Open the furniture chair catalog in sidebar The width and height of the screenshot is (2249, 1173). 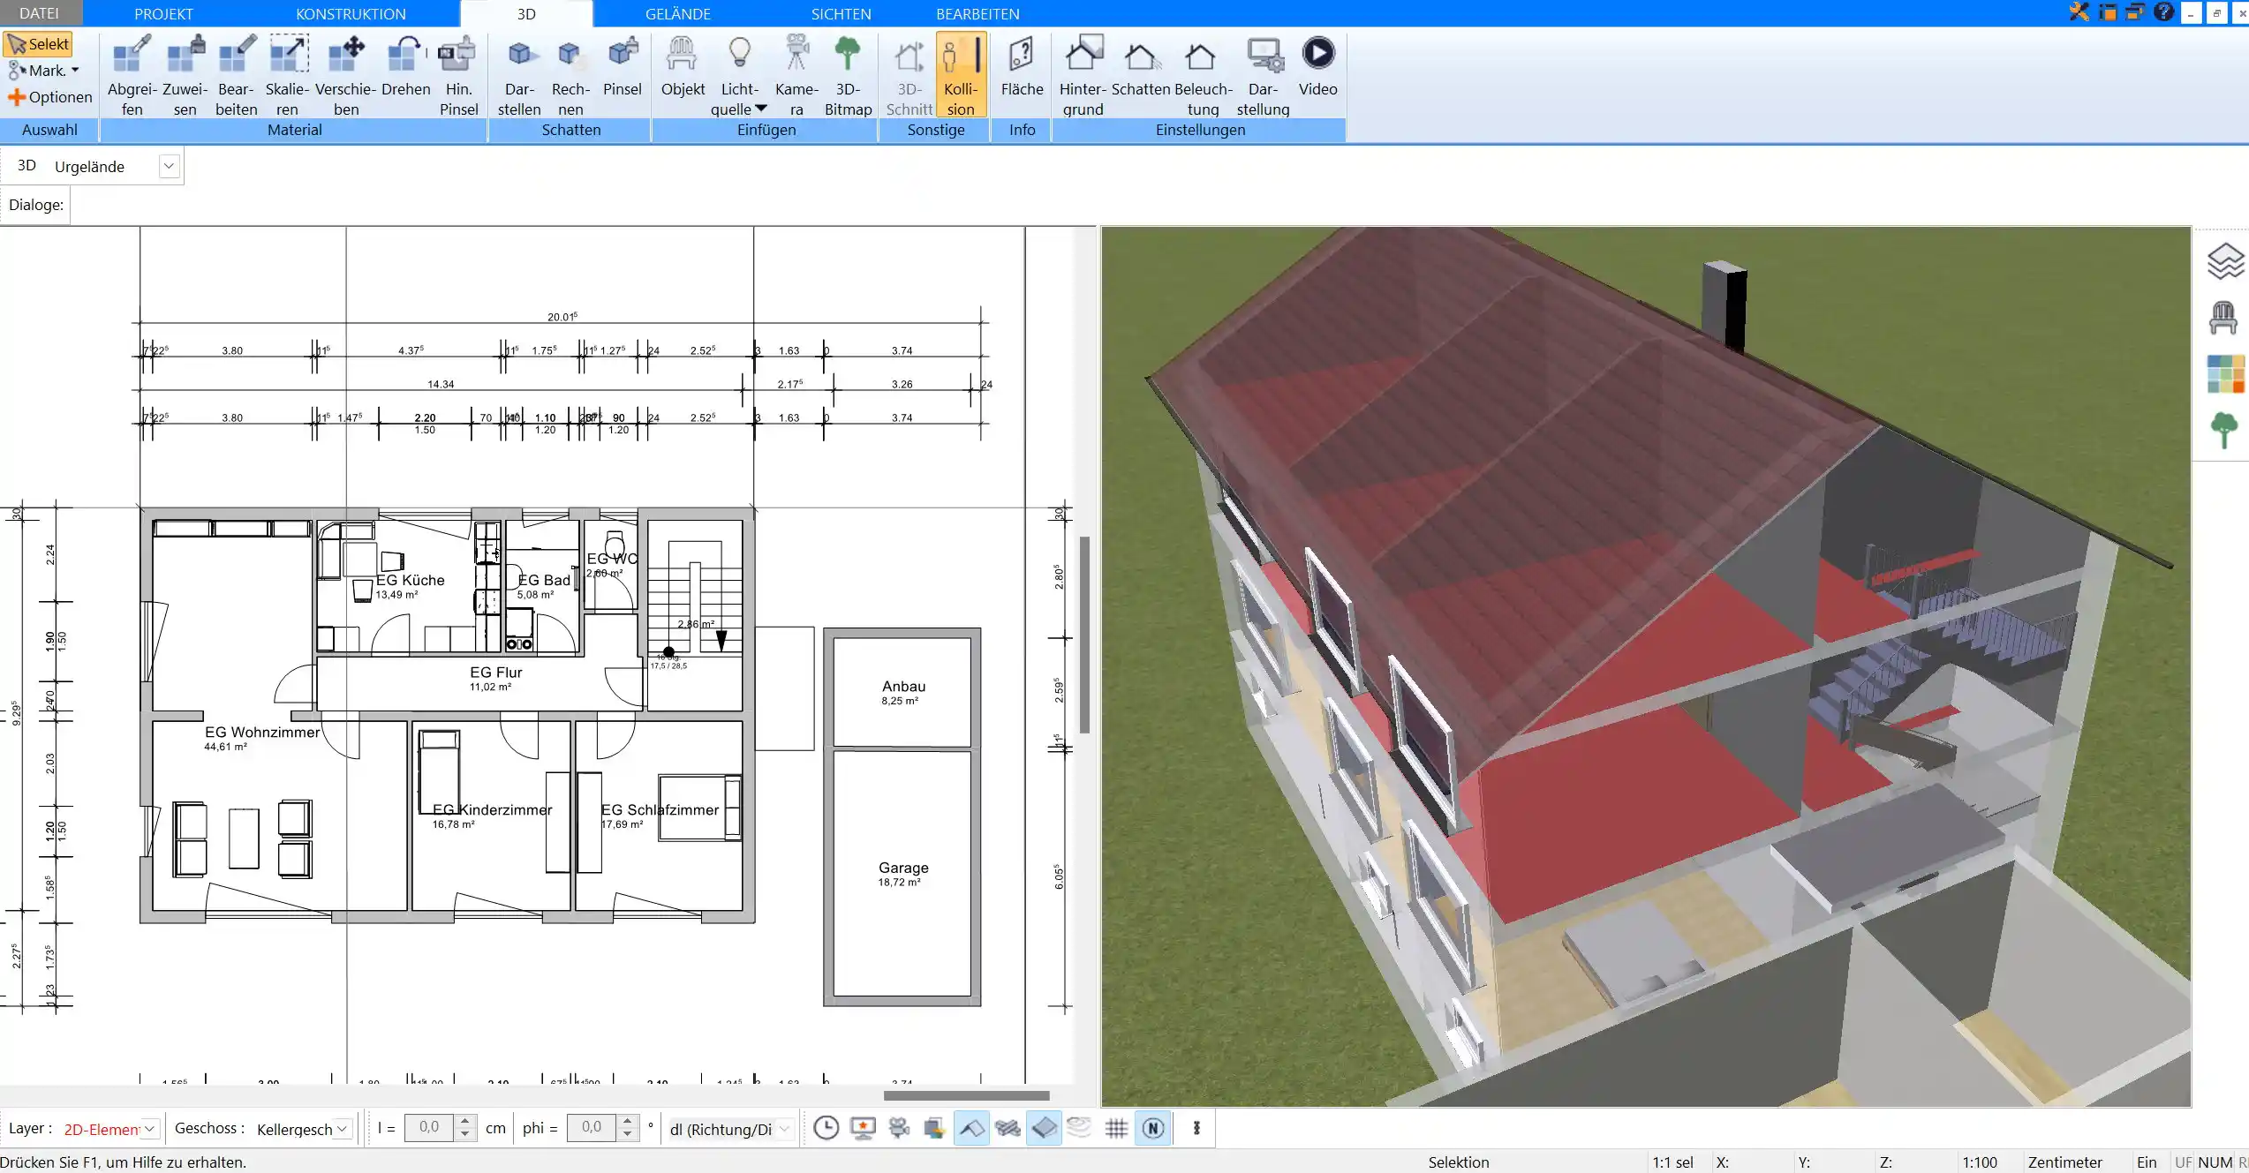pyautogui.click(x=2223, y=318)
